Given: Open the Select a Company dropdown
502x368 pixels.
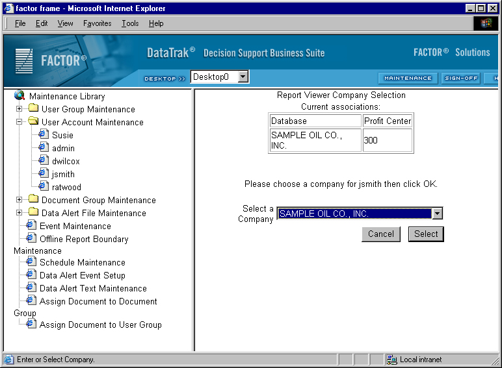Looking at the screenshot, I should pyautogui.click(x=437, y=214).
